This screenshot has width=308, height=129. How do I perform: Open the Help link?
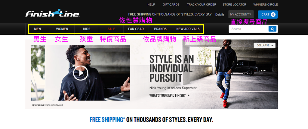pyautogui.click(x=151, y=4)
